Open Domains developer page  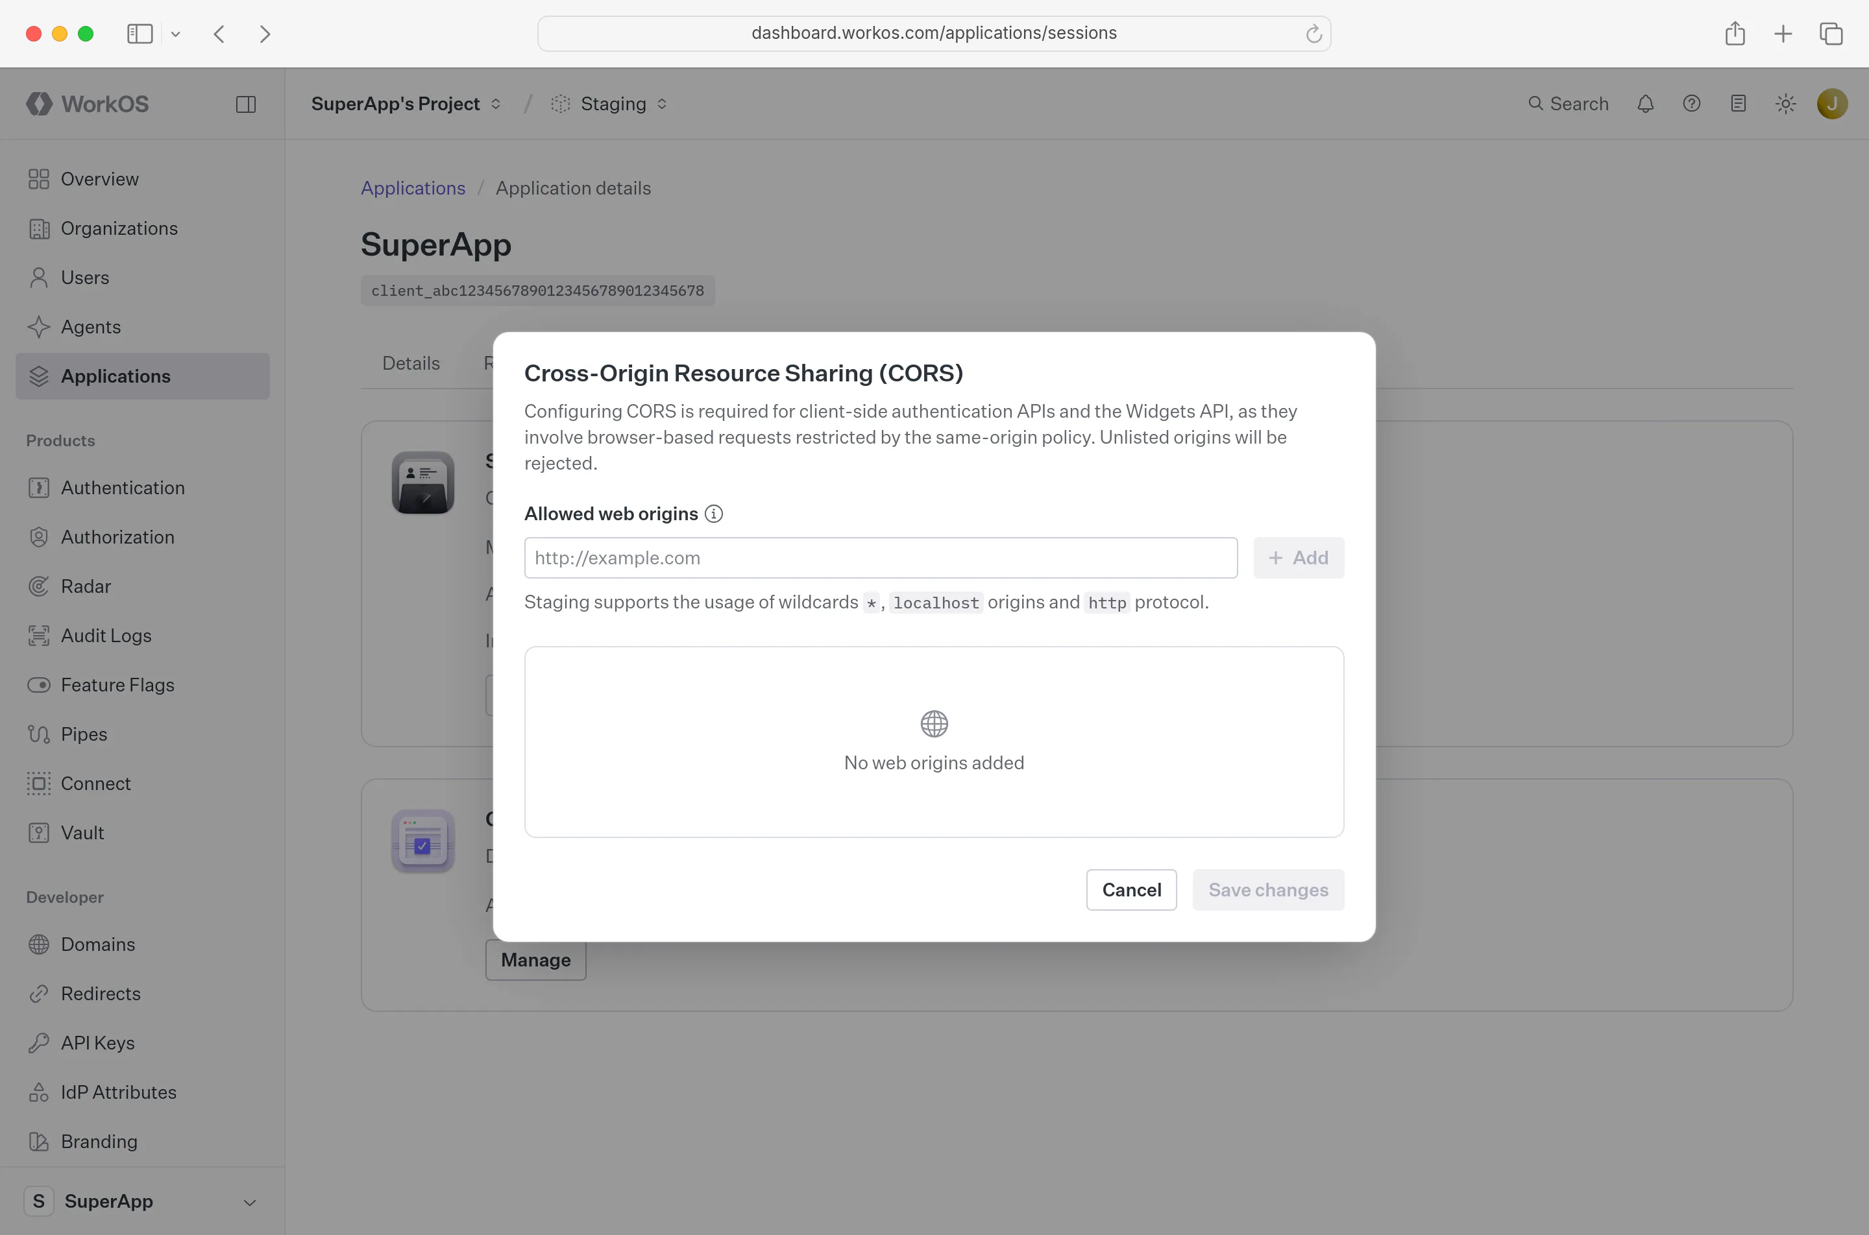(143, 944)
